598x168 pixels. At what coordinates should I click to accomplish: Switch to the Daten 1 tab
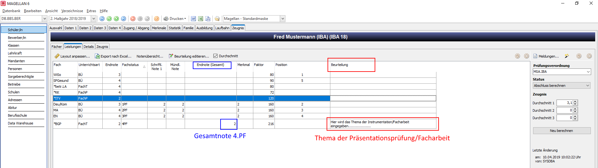click(70, 28)
